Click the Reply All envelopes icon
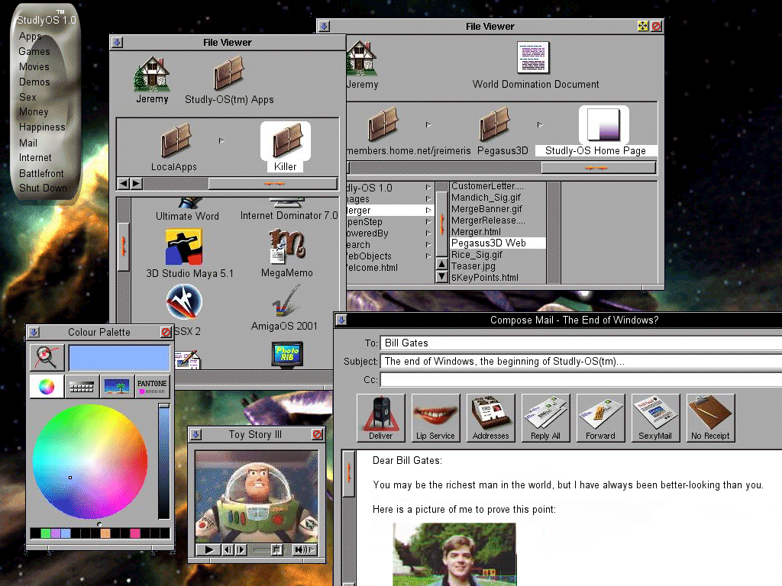Screen dimensions: 782x586 (545, 417)
